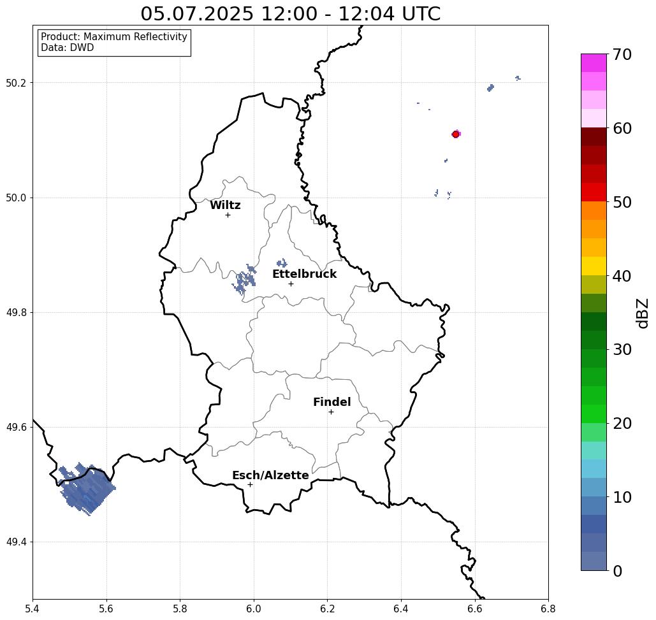
Task: Click the latitude tick label 49.4
Action: [x=16, y=542]
